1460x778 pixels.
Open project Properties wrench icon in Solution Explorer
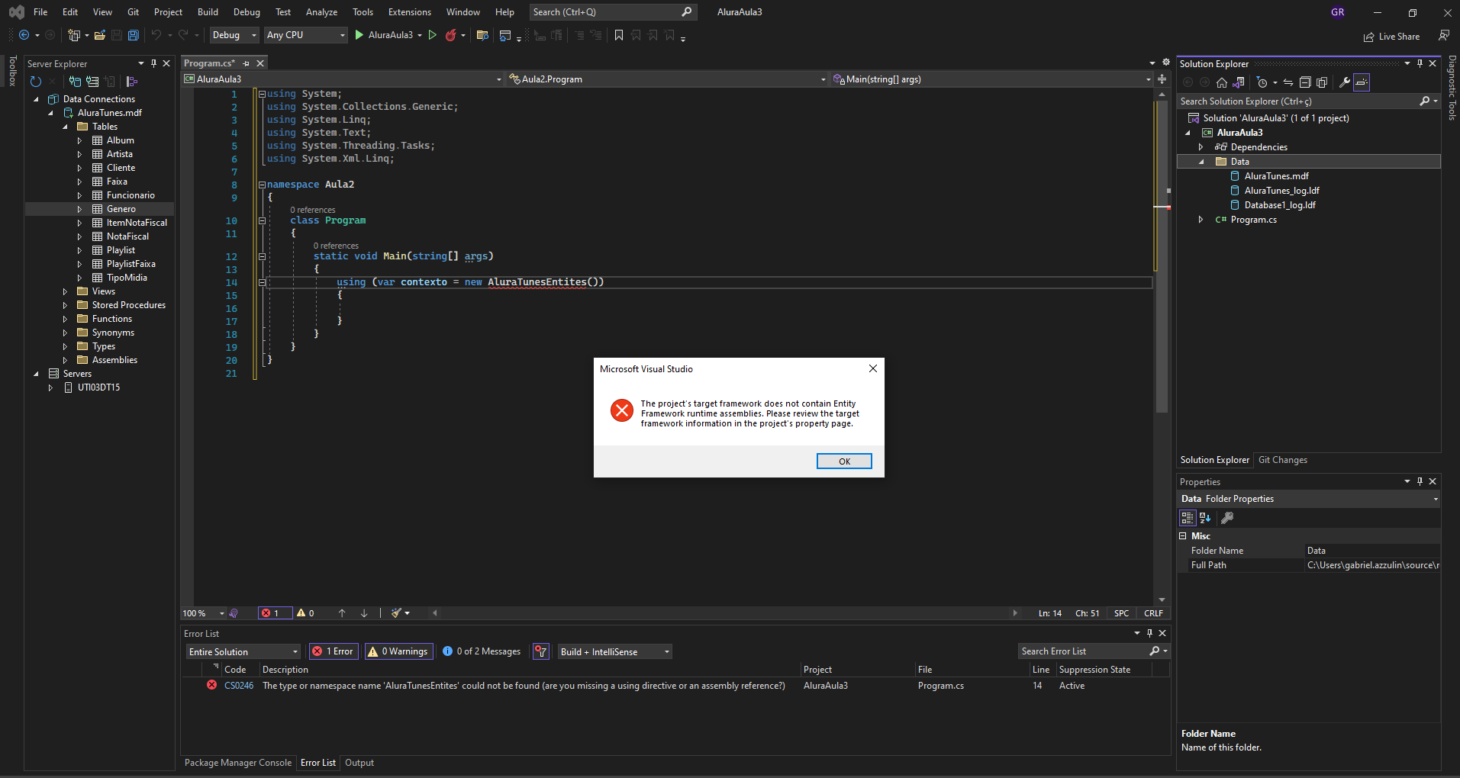click(1345, 82)
